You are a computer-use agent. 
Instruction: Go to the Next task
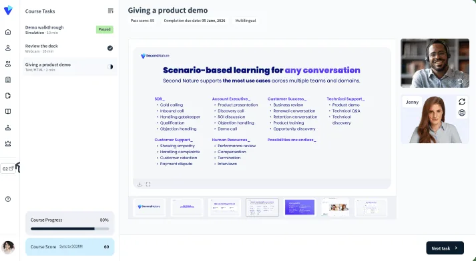click(x=445, y=248)
